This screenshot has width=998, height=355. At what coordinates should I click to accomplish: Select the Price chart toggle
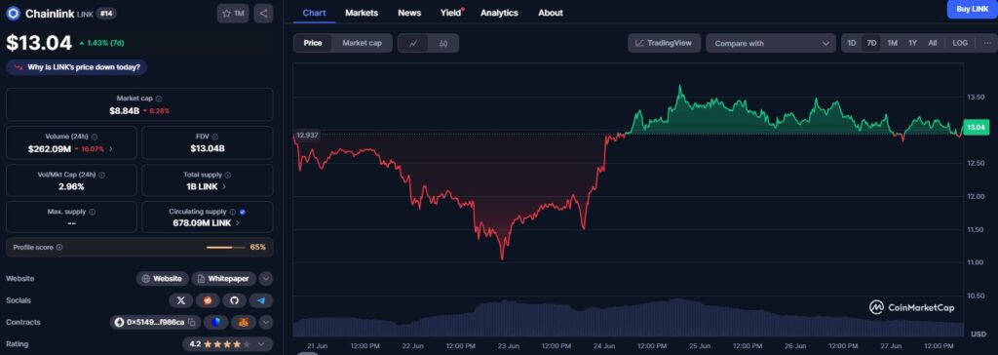pos(313,43)
